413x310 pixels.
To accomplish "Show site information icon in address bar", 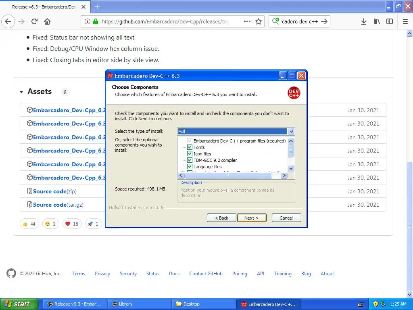I will (87, 22).
